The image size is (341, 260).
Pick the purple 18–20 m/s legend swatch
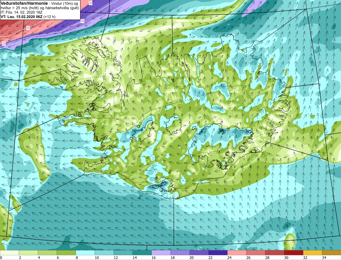180,253
